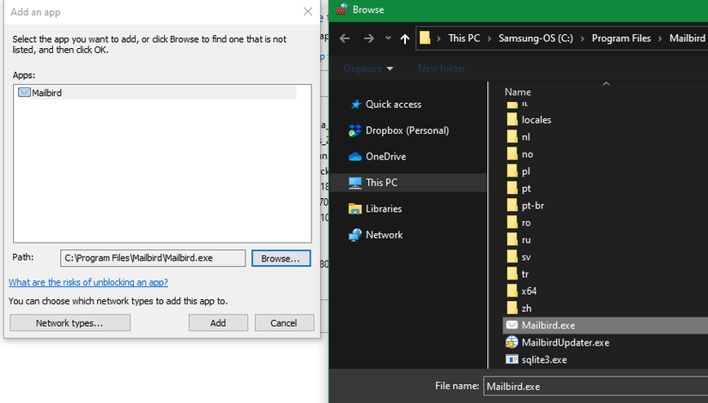Select the ro folder
708x403 pixels.
pos(526,222)
